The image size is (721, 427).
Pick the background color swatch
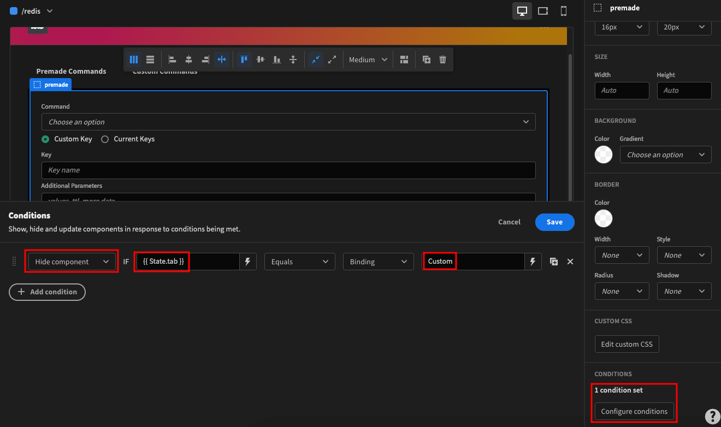pos(604,155)
